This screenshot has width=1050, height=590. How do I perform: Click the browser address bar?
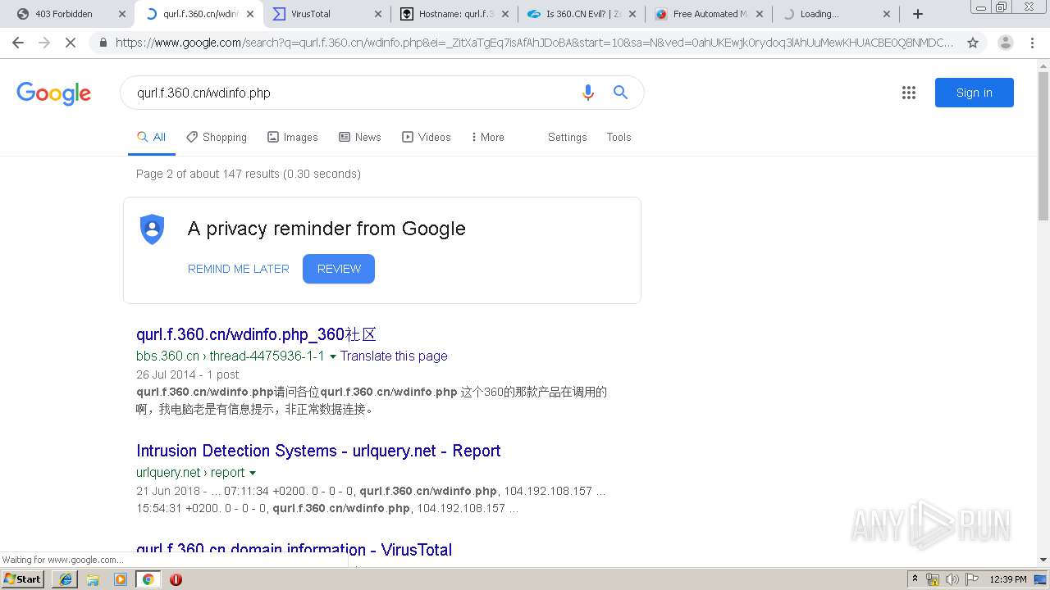533,43
